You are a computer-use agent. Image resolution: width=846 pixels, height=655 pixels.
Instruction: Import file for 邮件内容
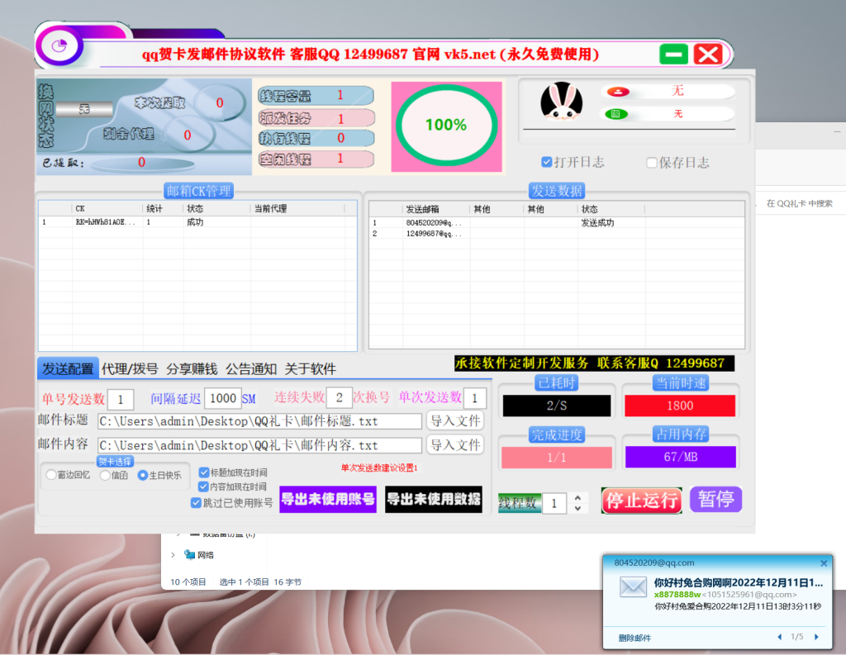pos(455,444)
